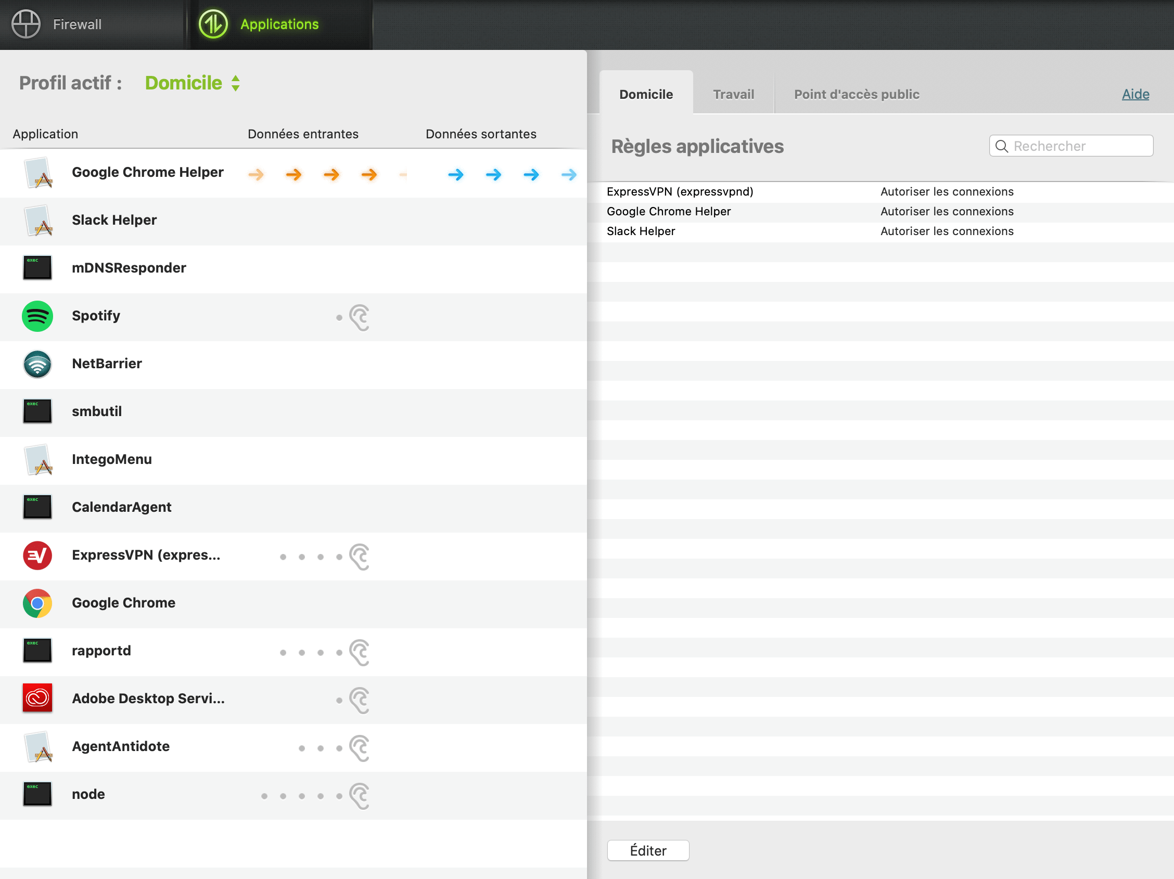
Task: Select the IntegoMenu row
Action: pos(293,460)
